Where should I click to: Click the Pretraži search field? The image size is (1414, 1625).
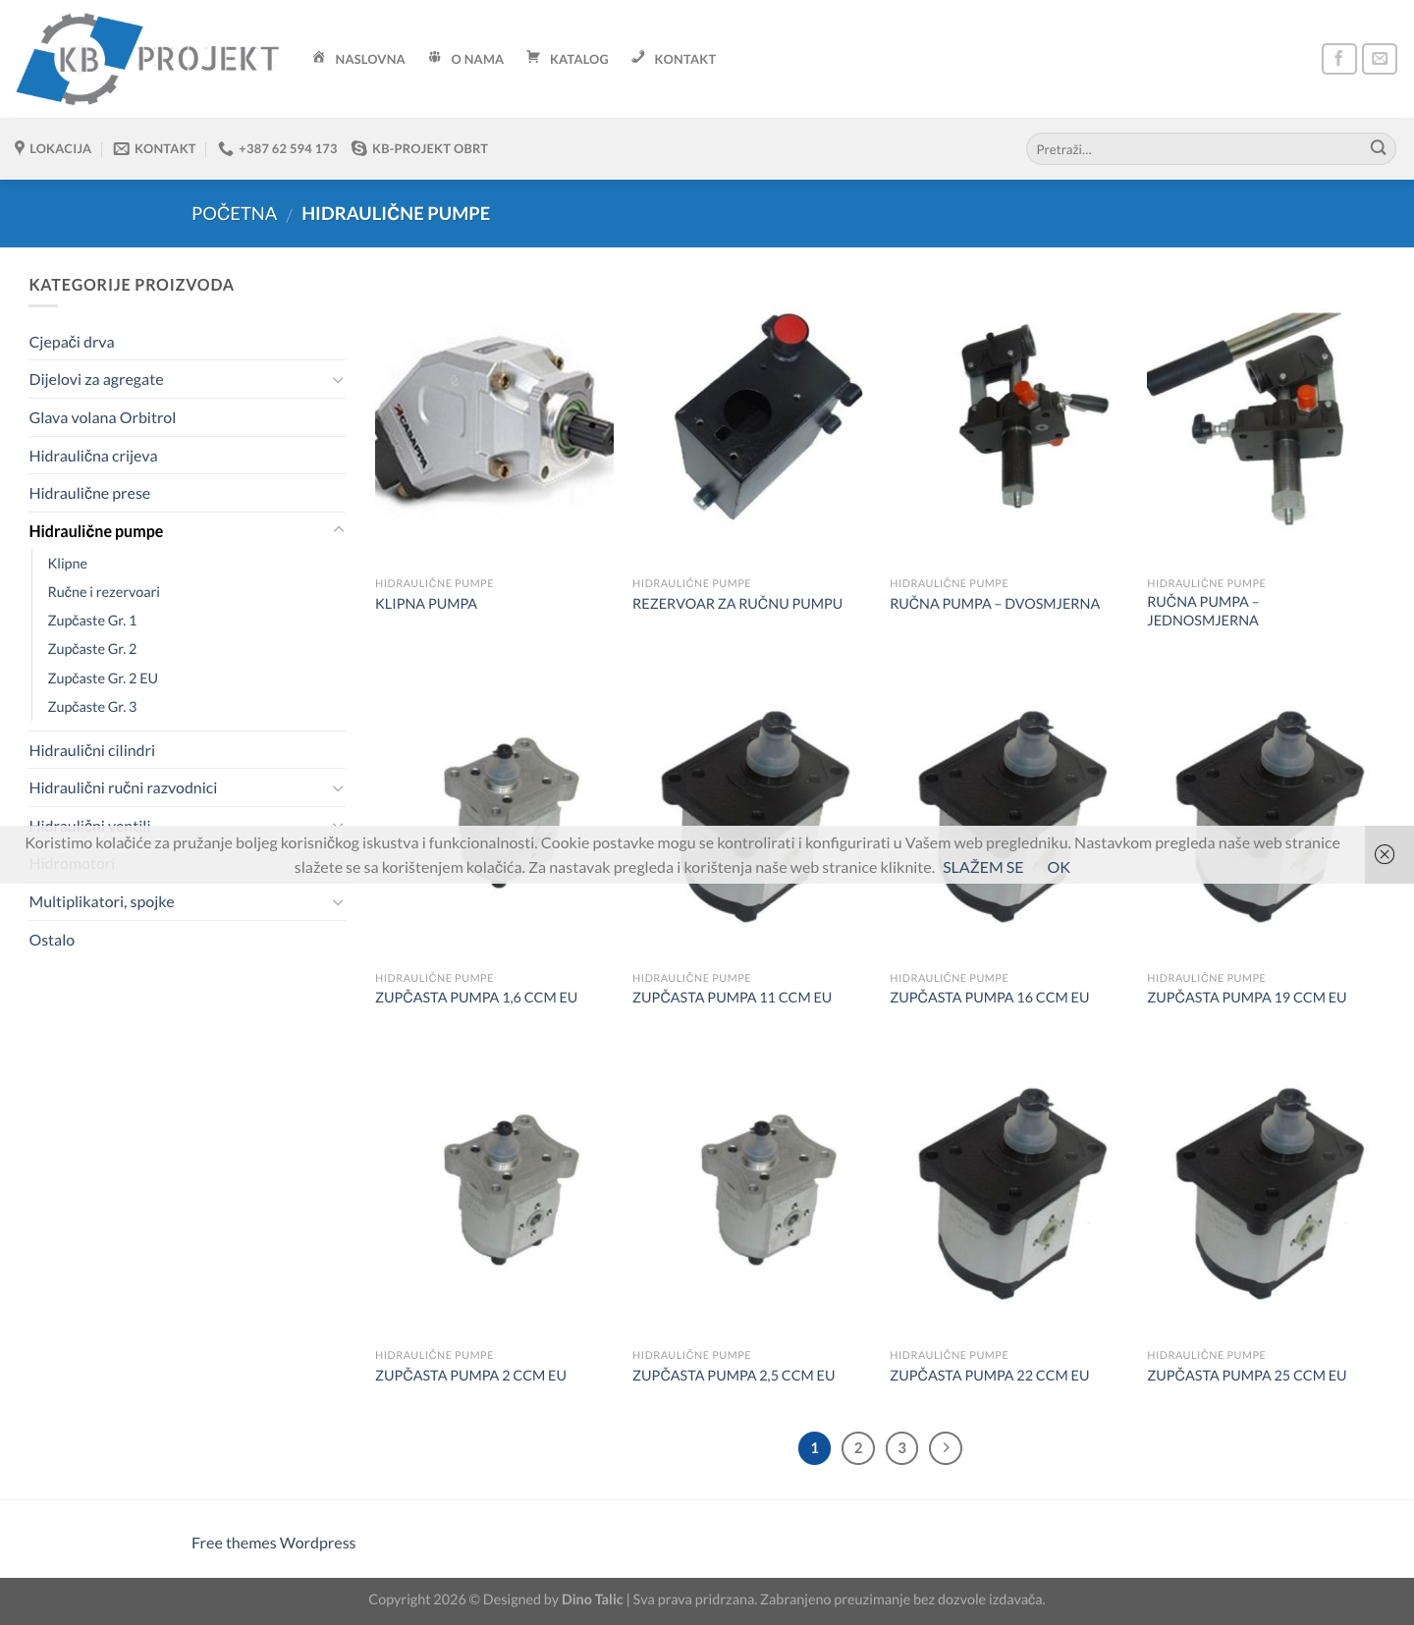1198,148
